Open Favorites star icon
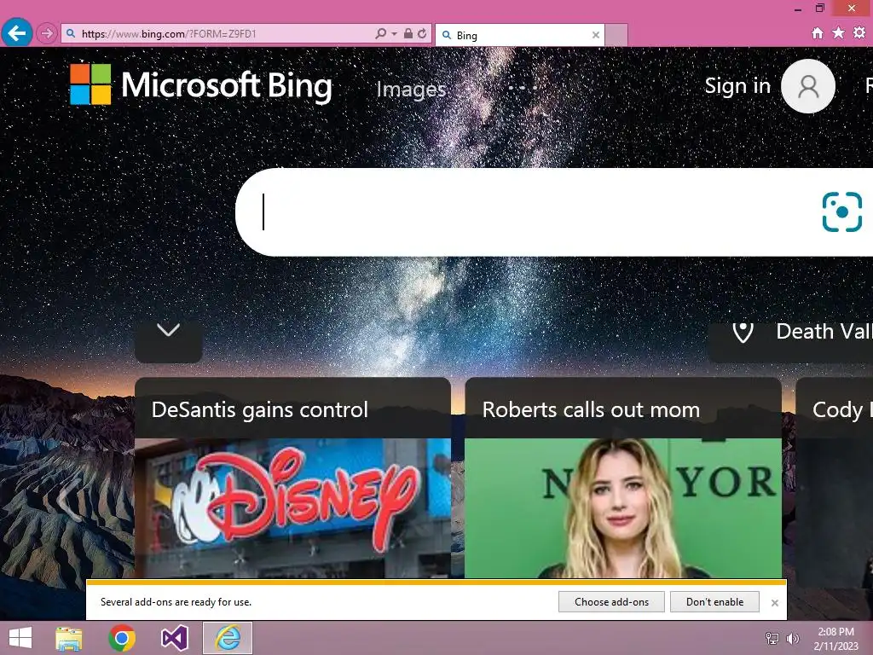The image size is (873, 655). point(838,33)
